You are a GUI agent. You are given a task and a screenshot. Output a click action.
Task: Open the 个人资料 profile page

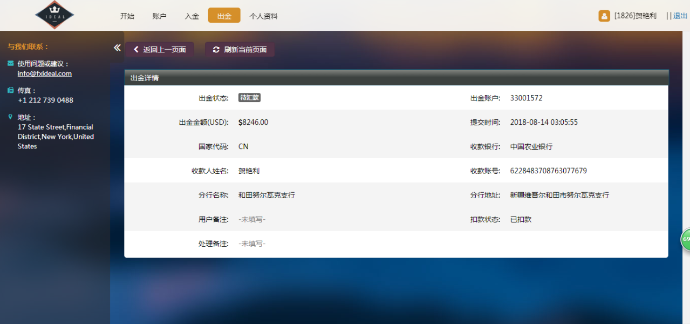[x=264, y=16]
